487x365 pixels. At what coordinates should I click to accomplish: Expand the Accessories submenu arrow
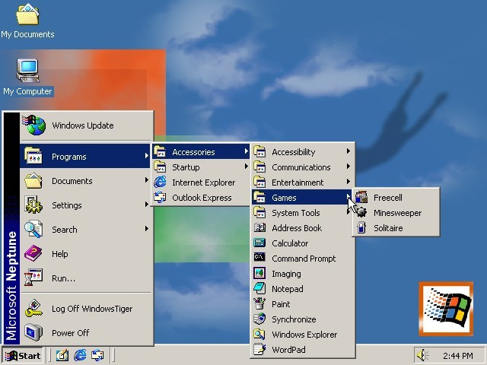tap(246, 151)
